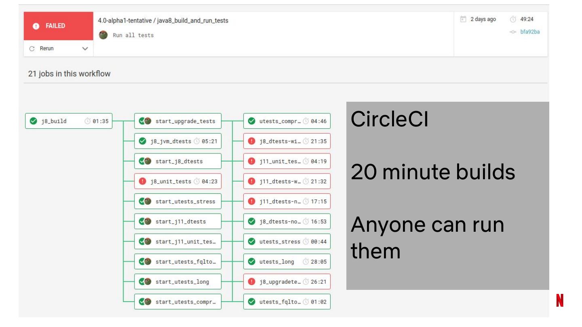Image resolution: width=582 pixels, height=327 pixels.
Task: Open the j8_jvm_dtests job
Action: pyautogui.click(x=178, y=141)
